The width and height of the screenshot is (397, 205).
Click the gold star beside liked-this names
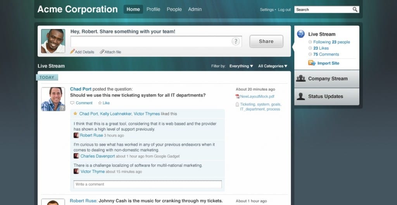tap(75, 114)
